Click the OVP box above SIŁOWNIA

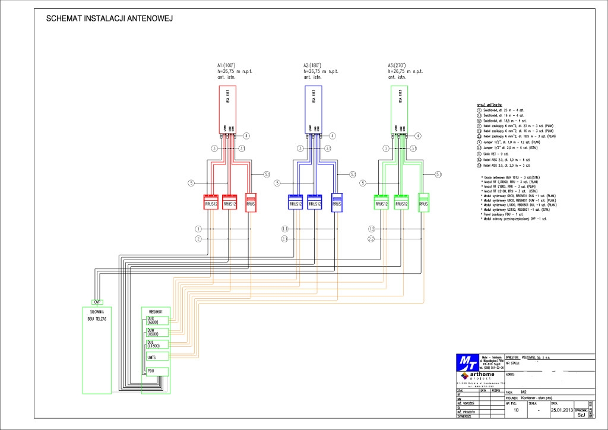(x=97, y=302)
